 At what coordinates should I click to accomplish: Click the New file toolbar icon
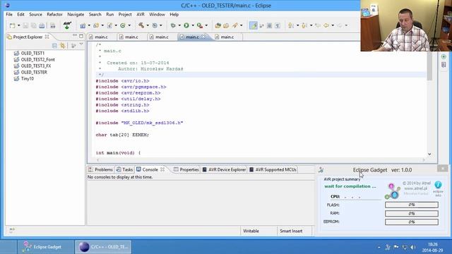(13, 25)
